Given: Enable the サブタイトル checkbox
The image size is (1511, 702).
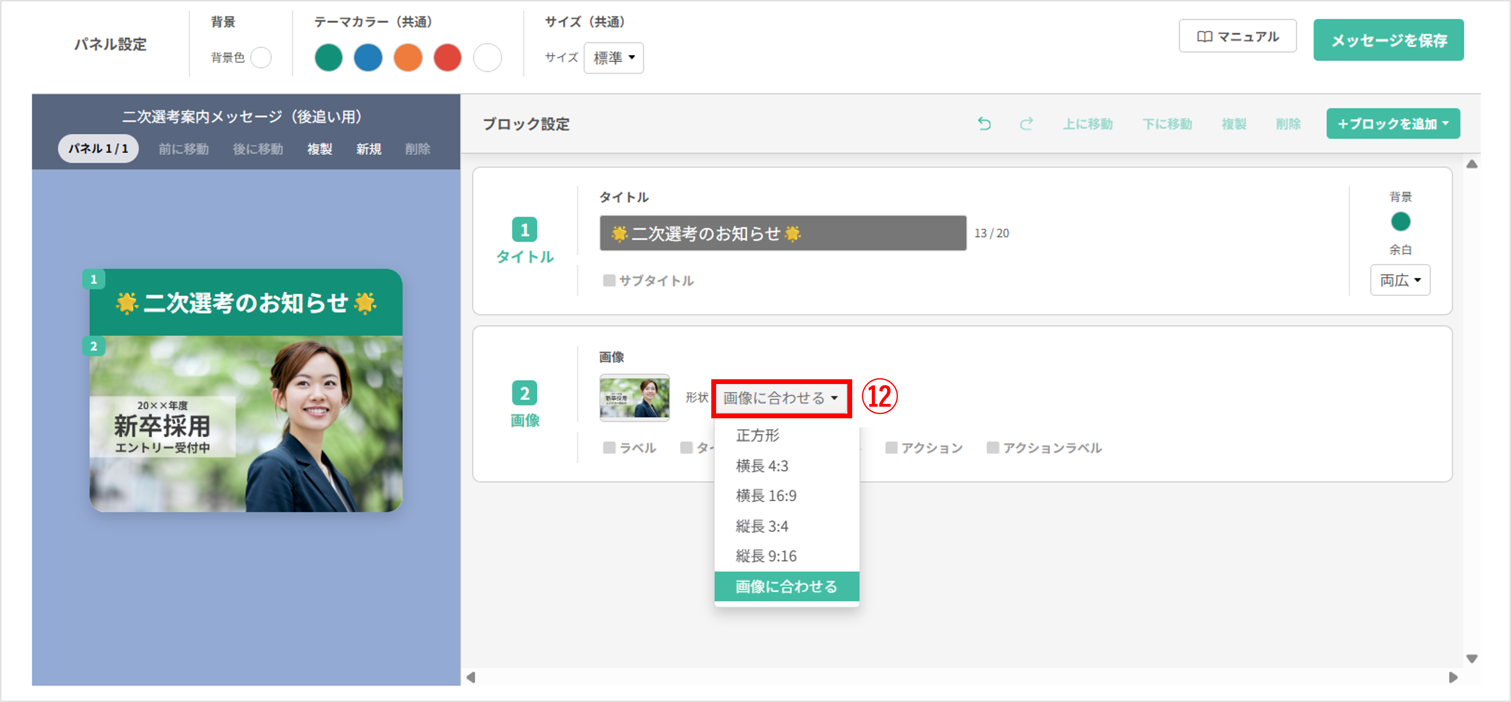Looking at the screenshot, I should tap(609, 281).
